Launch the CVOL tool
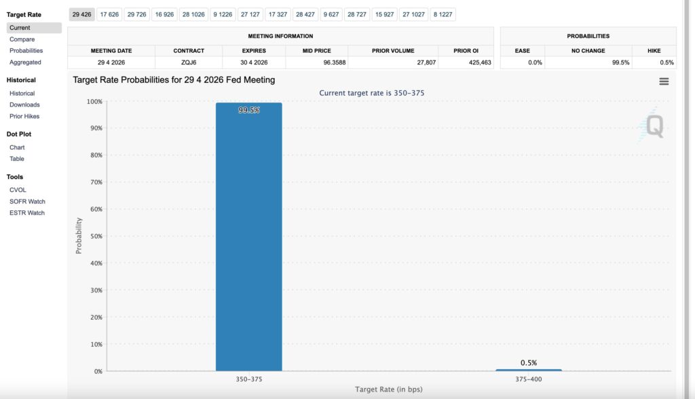The height and width of the screenshot is (399, 695). (x=18, y=190)
